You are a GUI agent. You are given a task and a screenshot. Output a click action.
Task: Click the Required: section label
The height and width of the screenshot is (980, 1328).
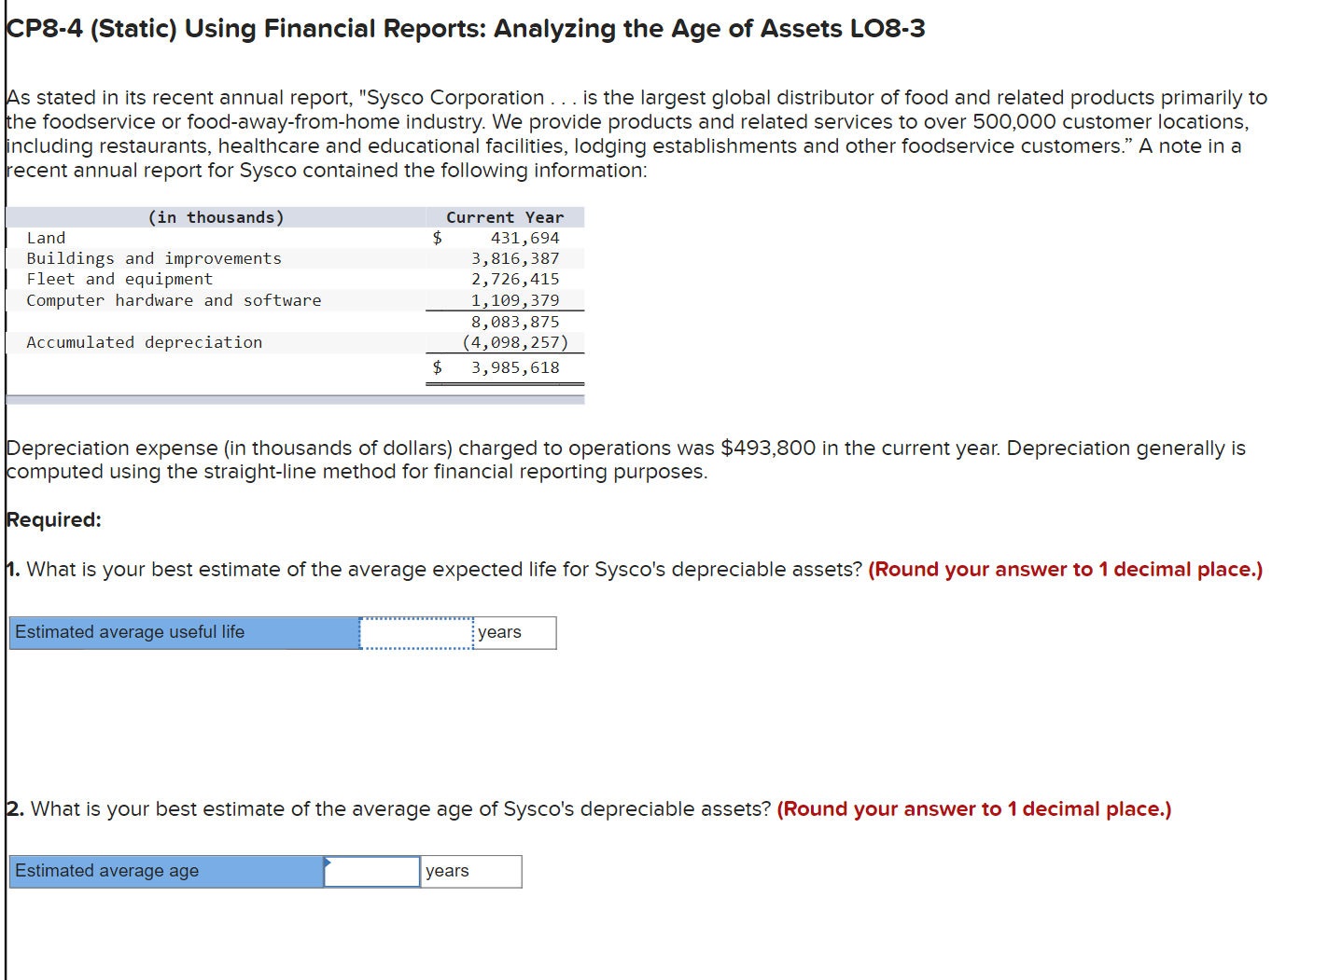tap(53, 519)
